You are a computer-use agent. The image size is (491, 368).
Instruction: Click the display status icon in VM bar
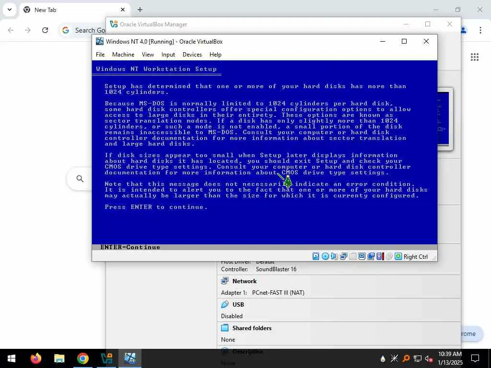pyautogui.click(x=362, y=257)
